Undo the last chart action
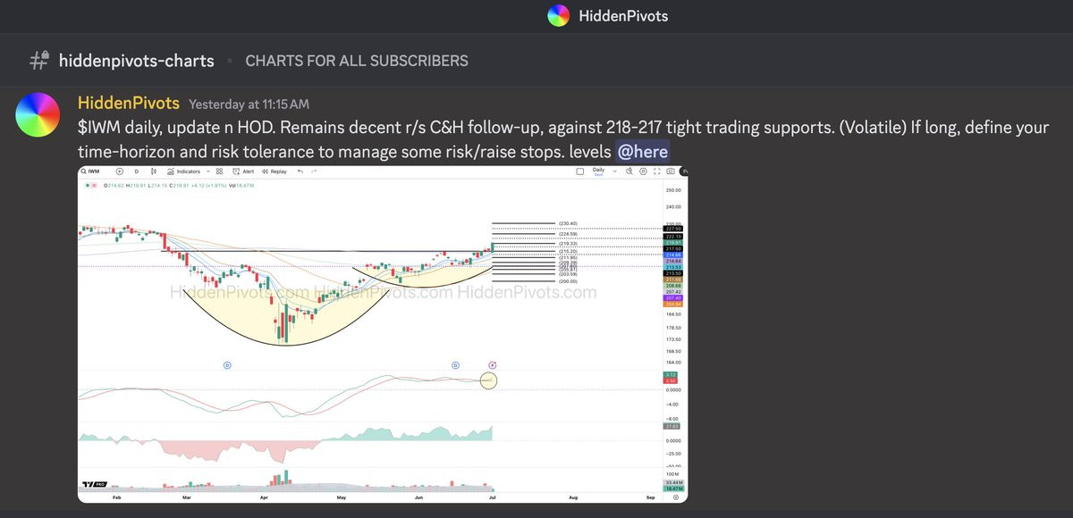 [300, 171]
